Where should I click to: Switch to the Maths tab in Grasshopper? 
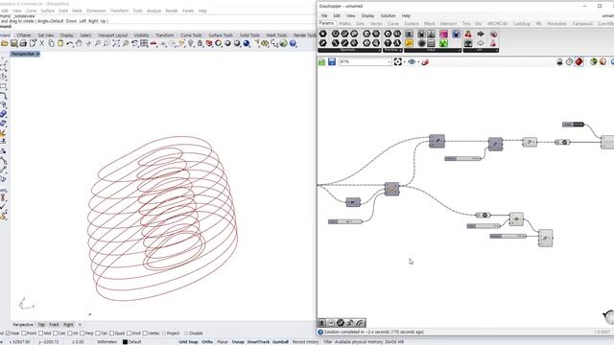pyautogui.click(x=344, y=24)
